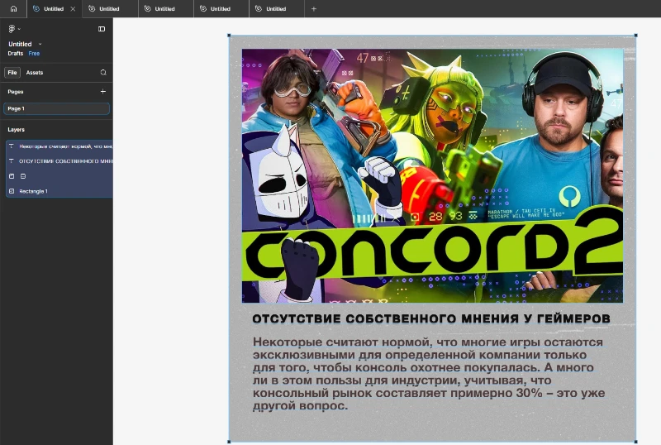
Task: Select the File tab in the sidebar
Action: [x=12, y=73]
